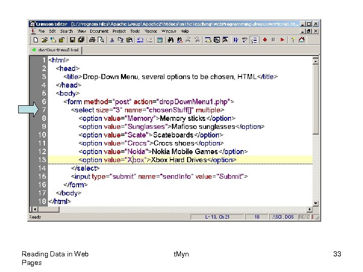Click 'chosenStuff[]' on the select line
The width and height of the screenshot is (363, 272).
[170, 110]
